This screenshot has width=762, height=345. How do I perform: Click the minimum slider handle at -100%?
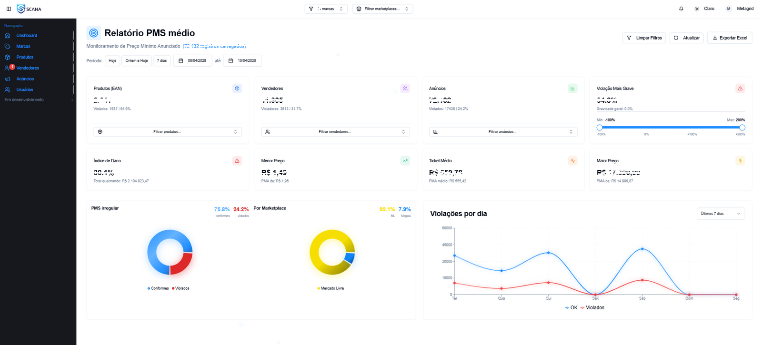600,128
